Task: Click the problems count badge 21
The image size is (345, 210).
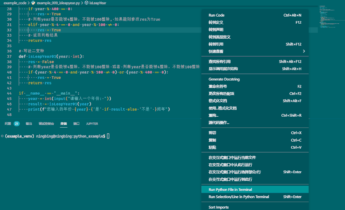Action: (x=17, y=124)
